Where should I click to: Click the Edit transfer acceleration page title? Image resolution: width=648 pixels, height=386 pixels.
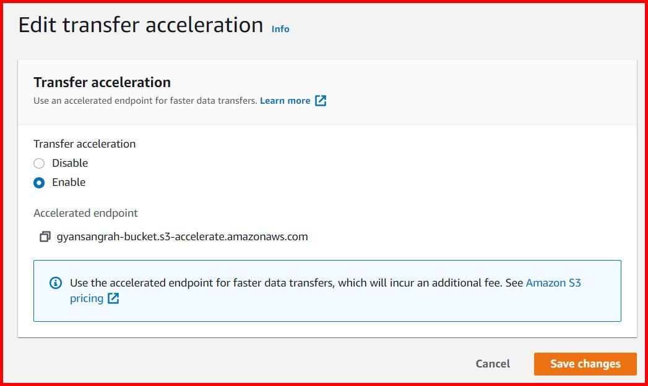pos(141,25)
